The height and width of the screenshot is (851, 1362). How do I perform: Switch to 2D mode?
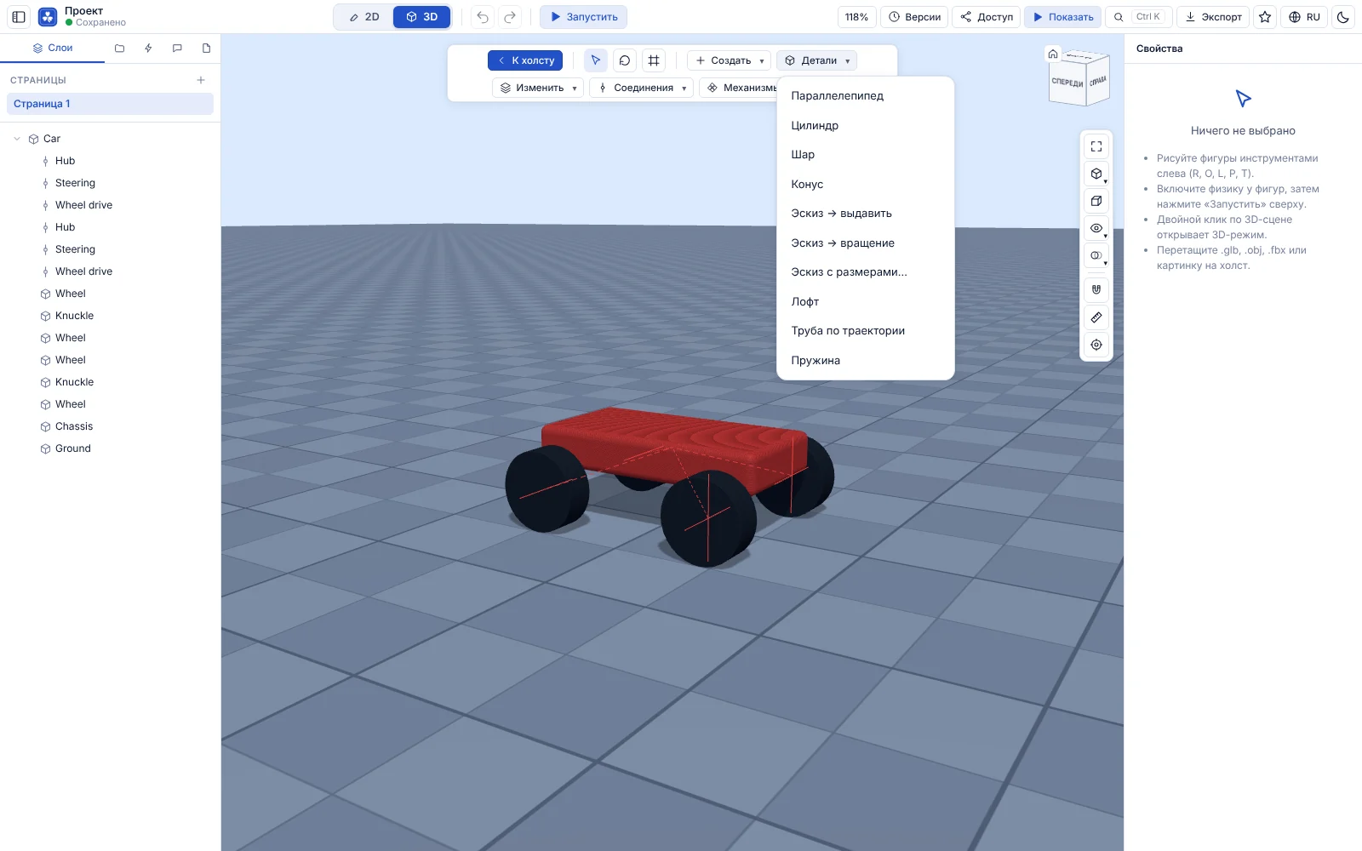point(364,17)
